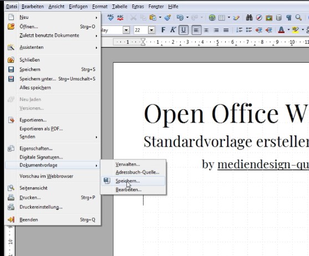Viewport: 309px width, 256px height.
Task: Click the numbering list icon
Action: (239, 30)
